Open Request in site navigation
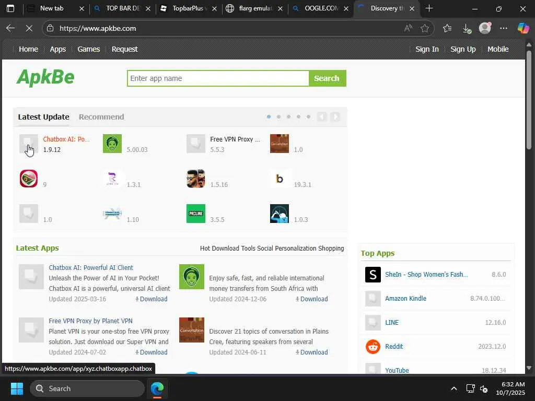 click(124, 49)
